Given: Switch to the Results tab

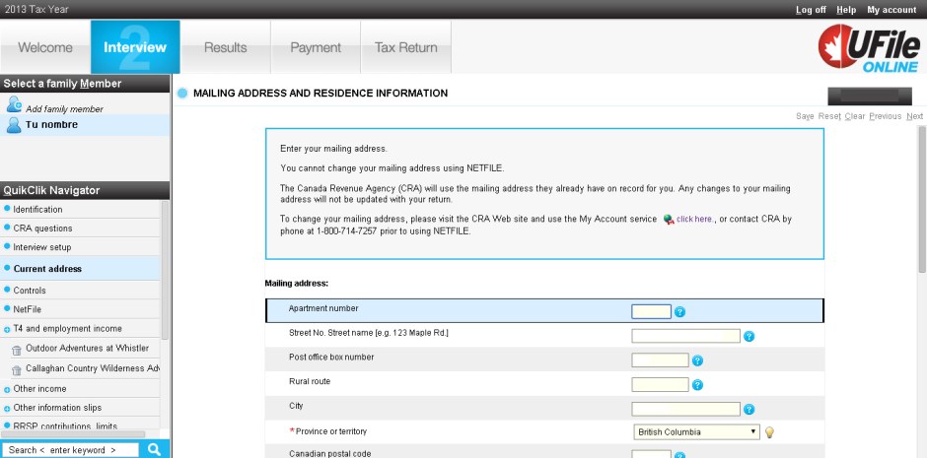Looking at the screenshot, I should point(225,47).
